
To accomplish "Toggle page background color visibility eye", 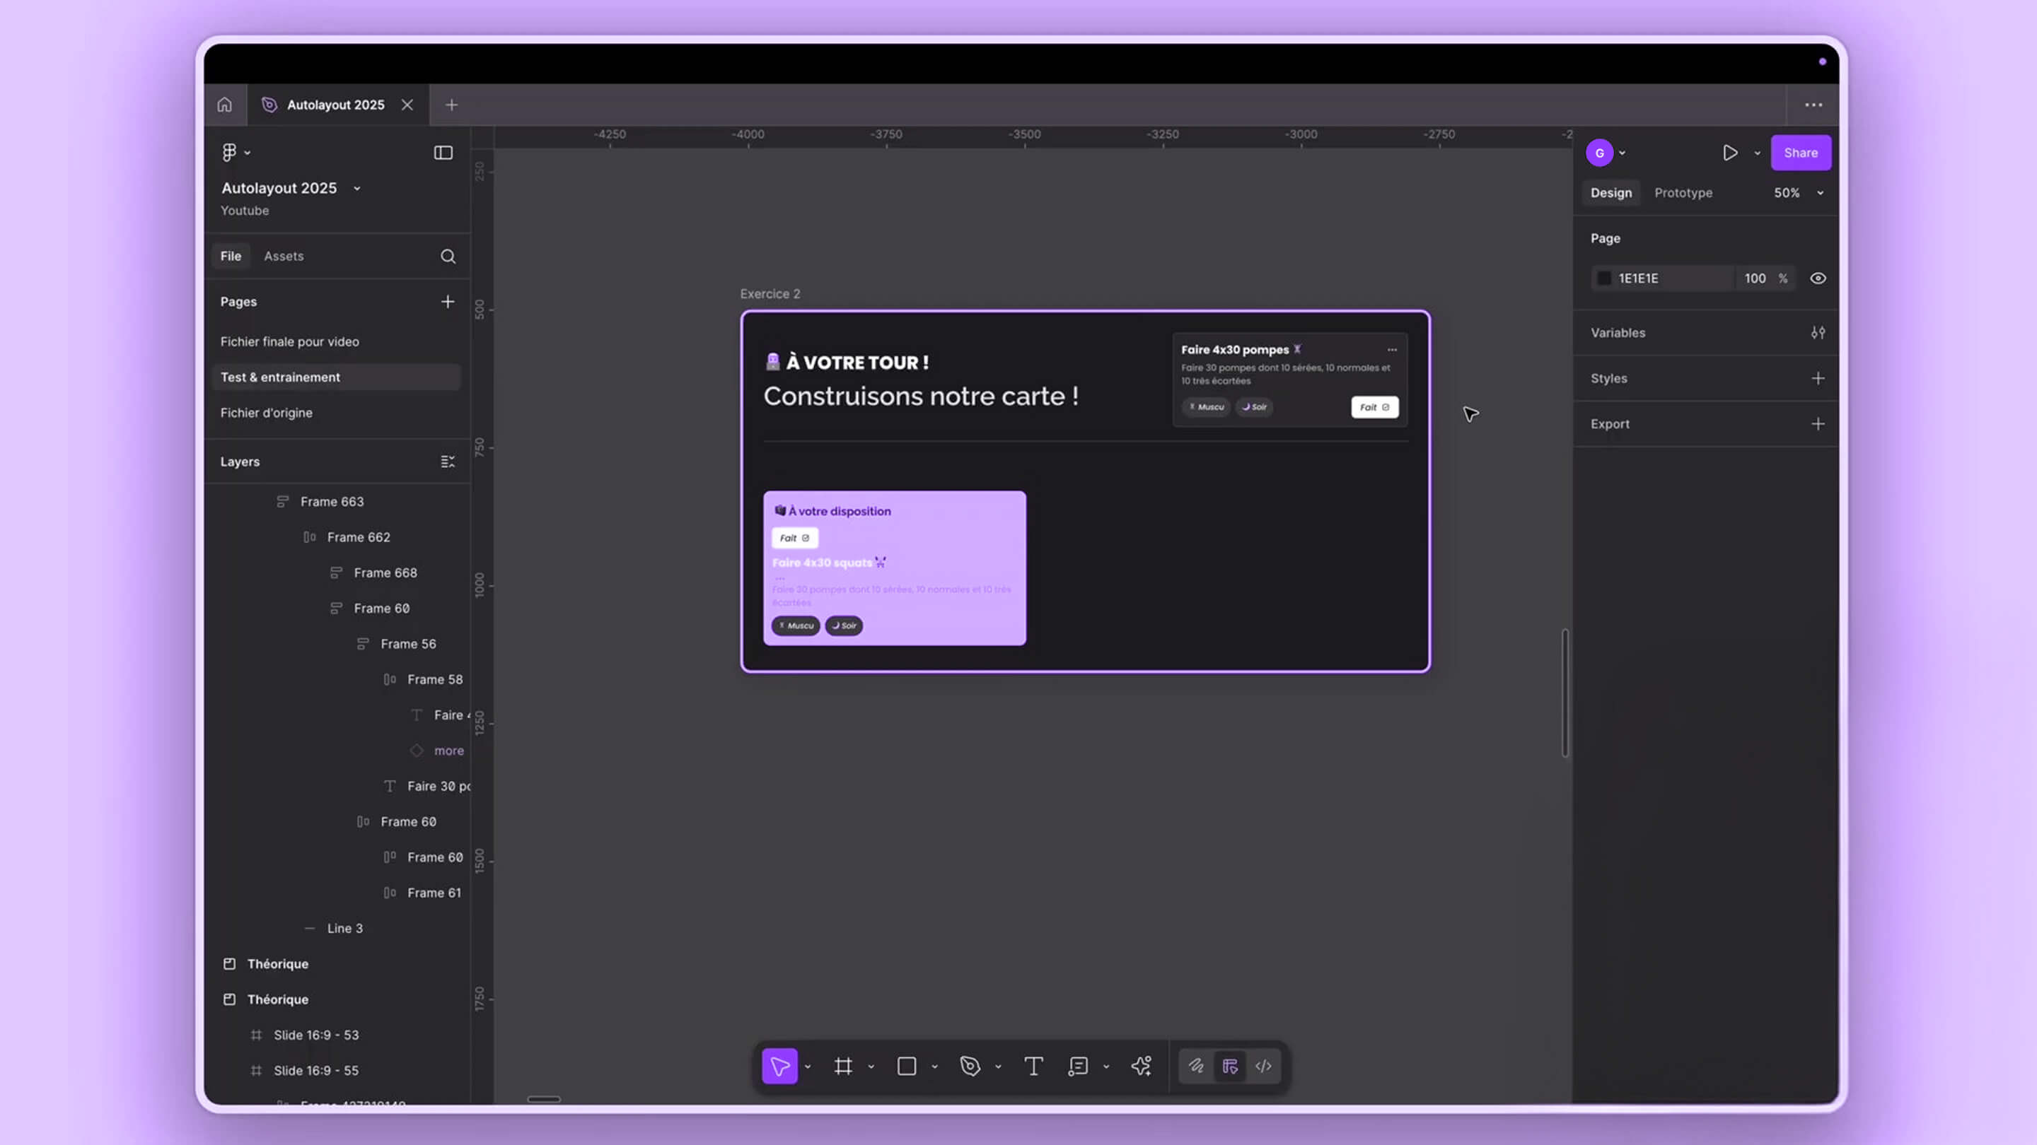I will [1818, 278].
